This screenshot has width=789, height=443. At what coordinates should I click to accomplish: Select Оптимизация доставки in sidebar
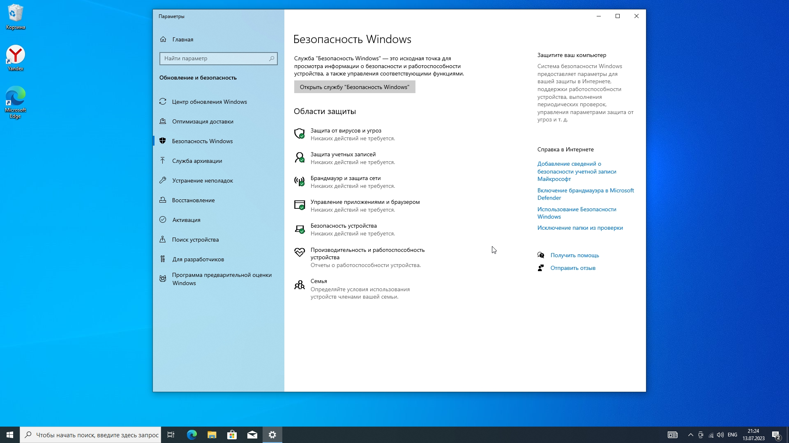click(x=203, y=121)
